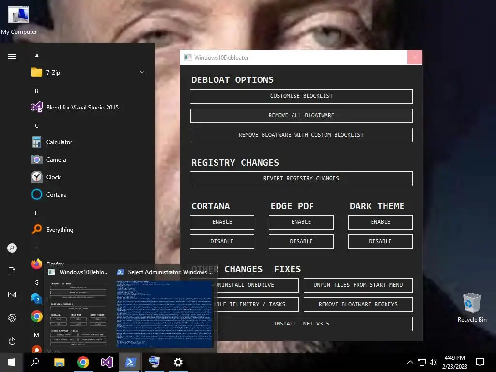Click letter B group header
Screen dimensions: 496x372
click(x=36, y=91)
